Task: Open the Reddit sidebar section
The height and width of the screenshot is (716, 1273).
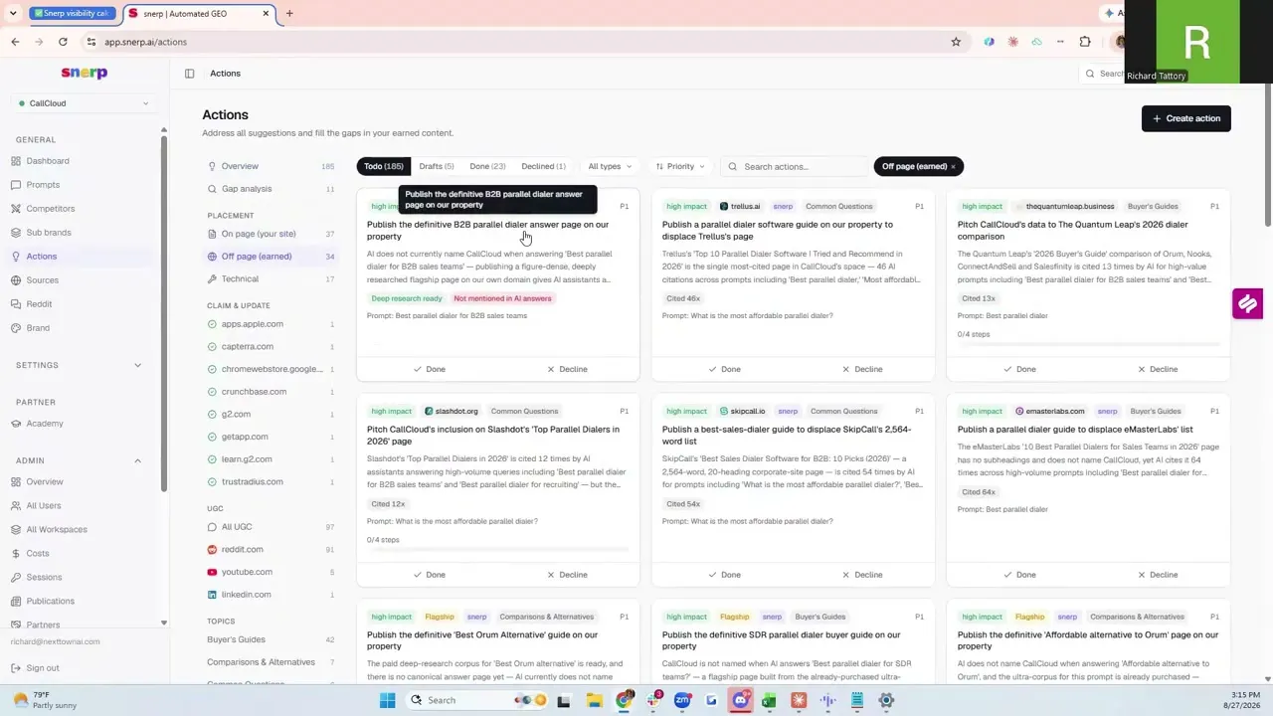Action: [x=39, y=304]
